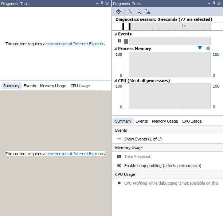
Task: Open right panel window position dropdown arrow
Action: pyautogui.click(x=209, y=3)
